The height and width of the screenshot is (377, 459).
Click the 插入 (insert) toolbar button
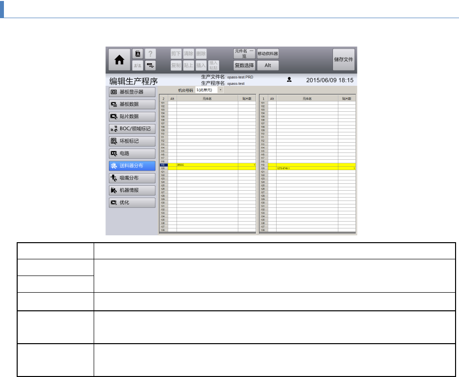[x=201, y=65]
